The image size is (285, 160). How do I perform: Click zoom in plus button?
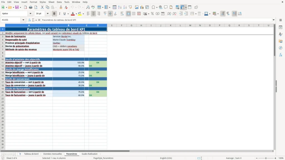coord(275,158)
